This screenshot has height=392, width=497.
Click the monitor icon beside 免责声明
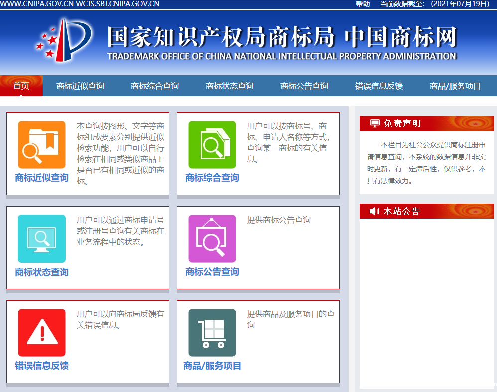[x=374, y=123]
